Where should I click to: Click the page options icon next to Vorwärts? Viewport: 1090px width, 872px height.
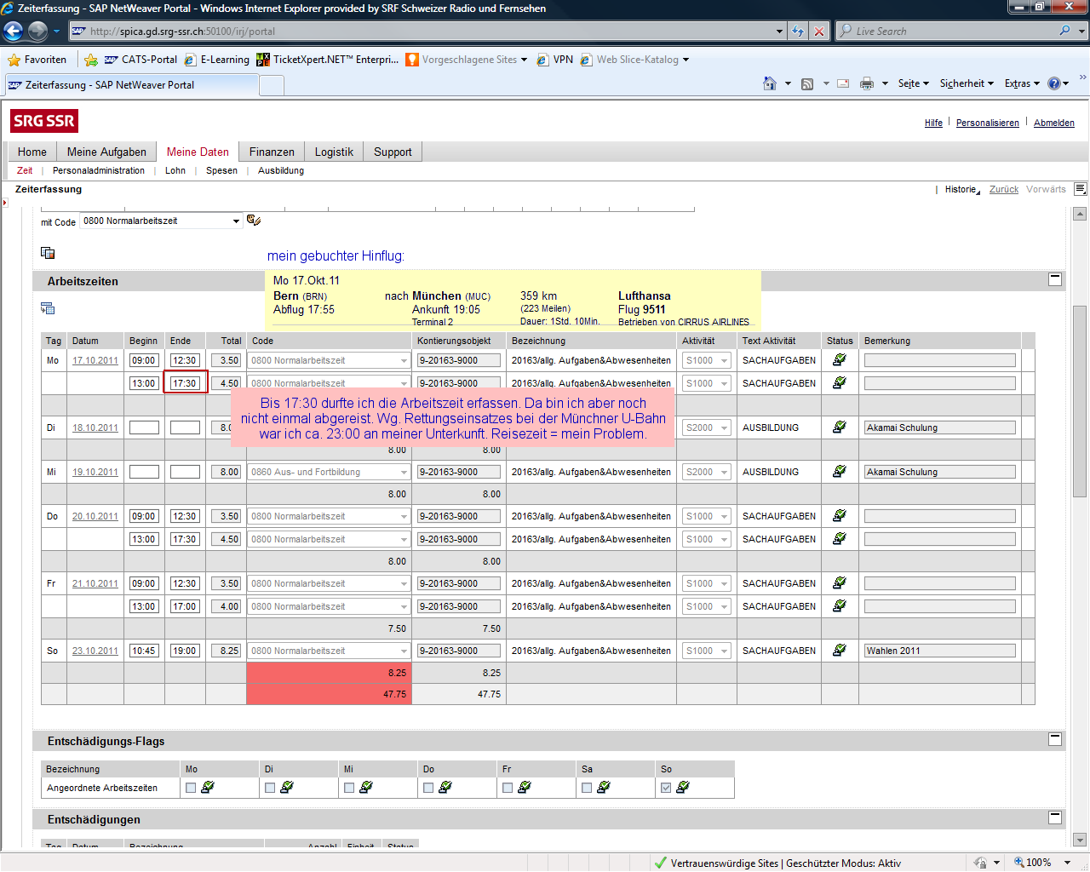pos(1080,189)
